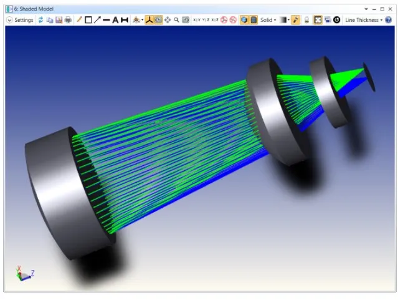The height and width of the screenshot is (300, 398).
Task: Click the zoom magnifier icon
Action: pos(176,20)
